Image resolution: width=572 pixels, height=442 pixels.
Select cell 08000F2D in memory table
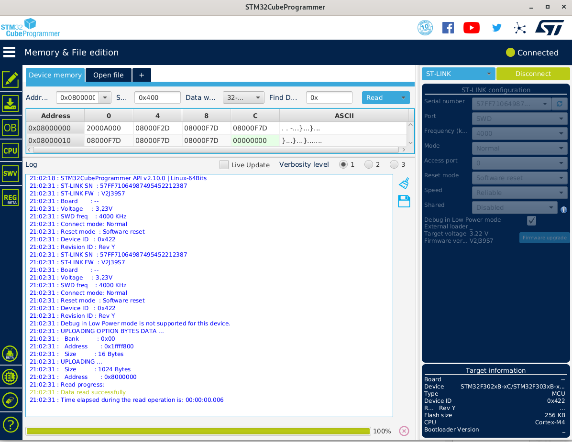(158, 128)
